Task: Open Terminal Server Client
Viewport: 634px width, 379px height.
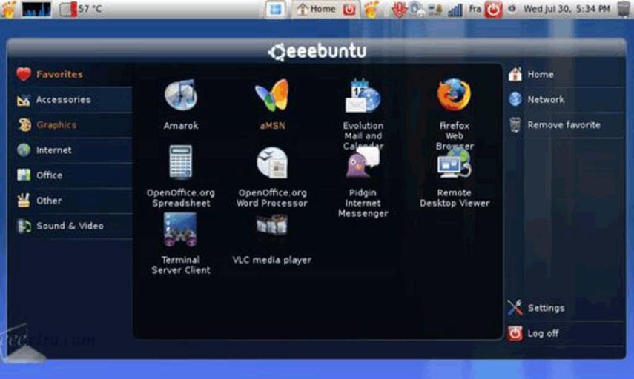Action: [180, 229]
